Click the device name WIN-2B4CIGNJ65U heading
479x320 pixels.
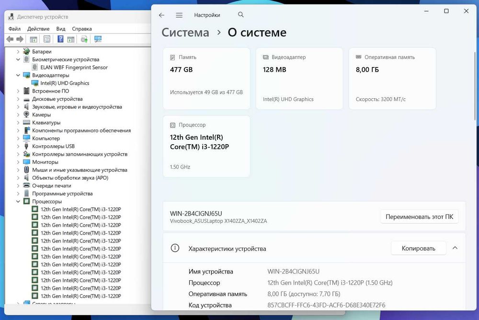click(x=196, y=213)
